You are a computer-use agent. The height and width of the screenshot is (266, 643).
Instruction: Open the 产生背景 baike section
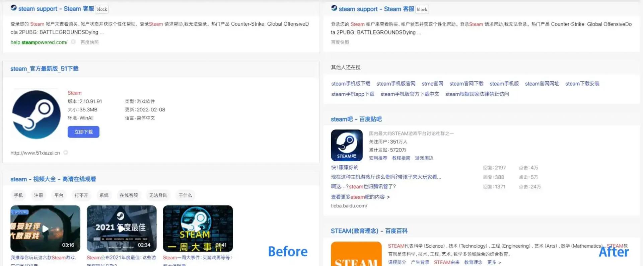pos(420,262)
